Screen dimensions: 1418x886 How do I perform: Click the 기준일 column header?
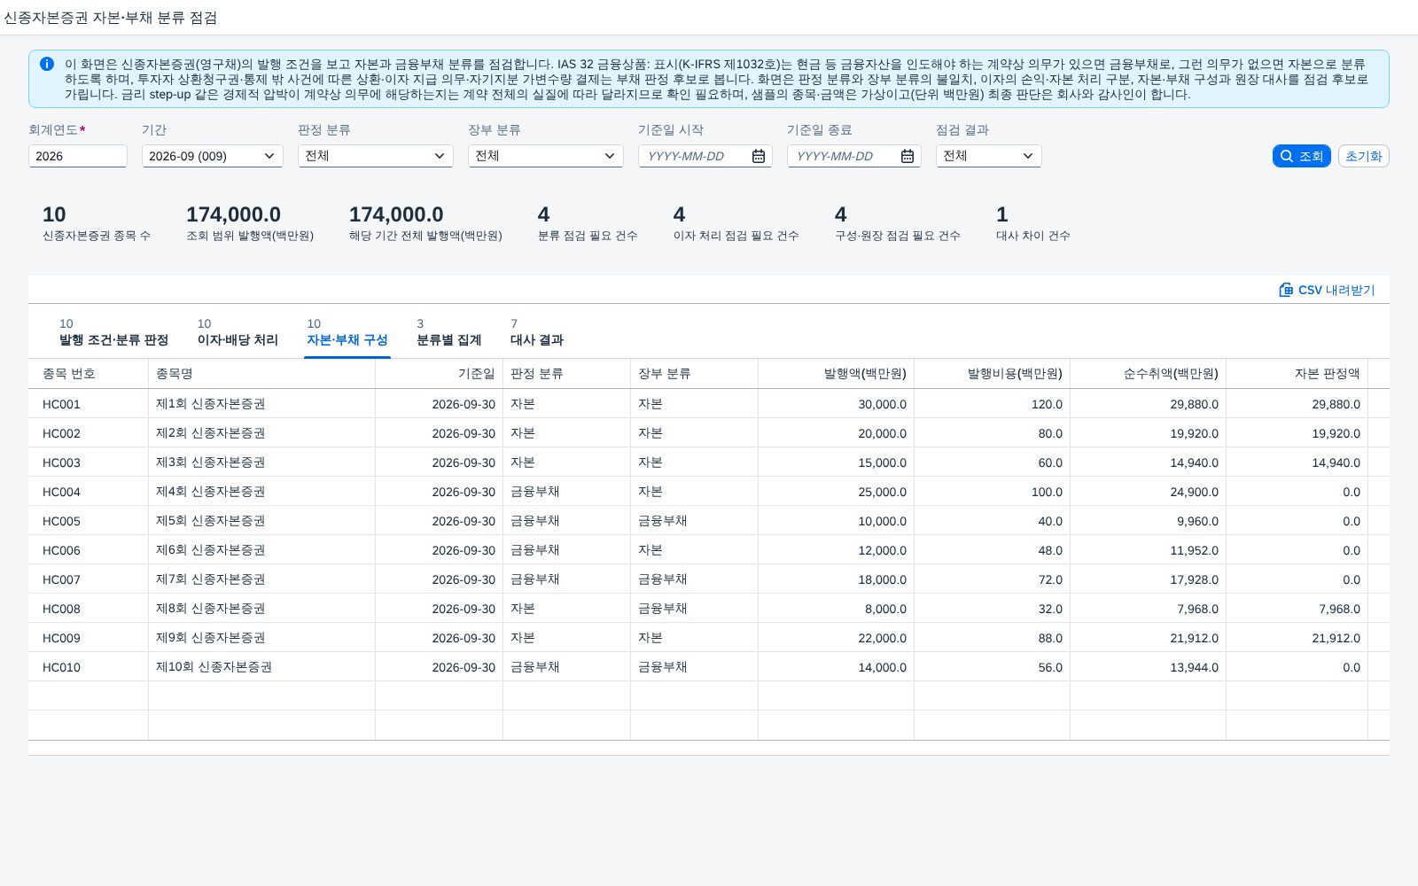click(x=440, y=374)
